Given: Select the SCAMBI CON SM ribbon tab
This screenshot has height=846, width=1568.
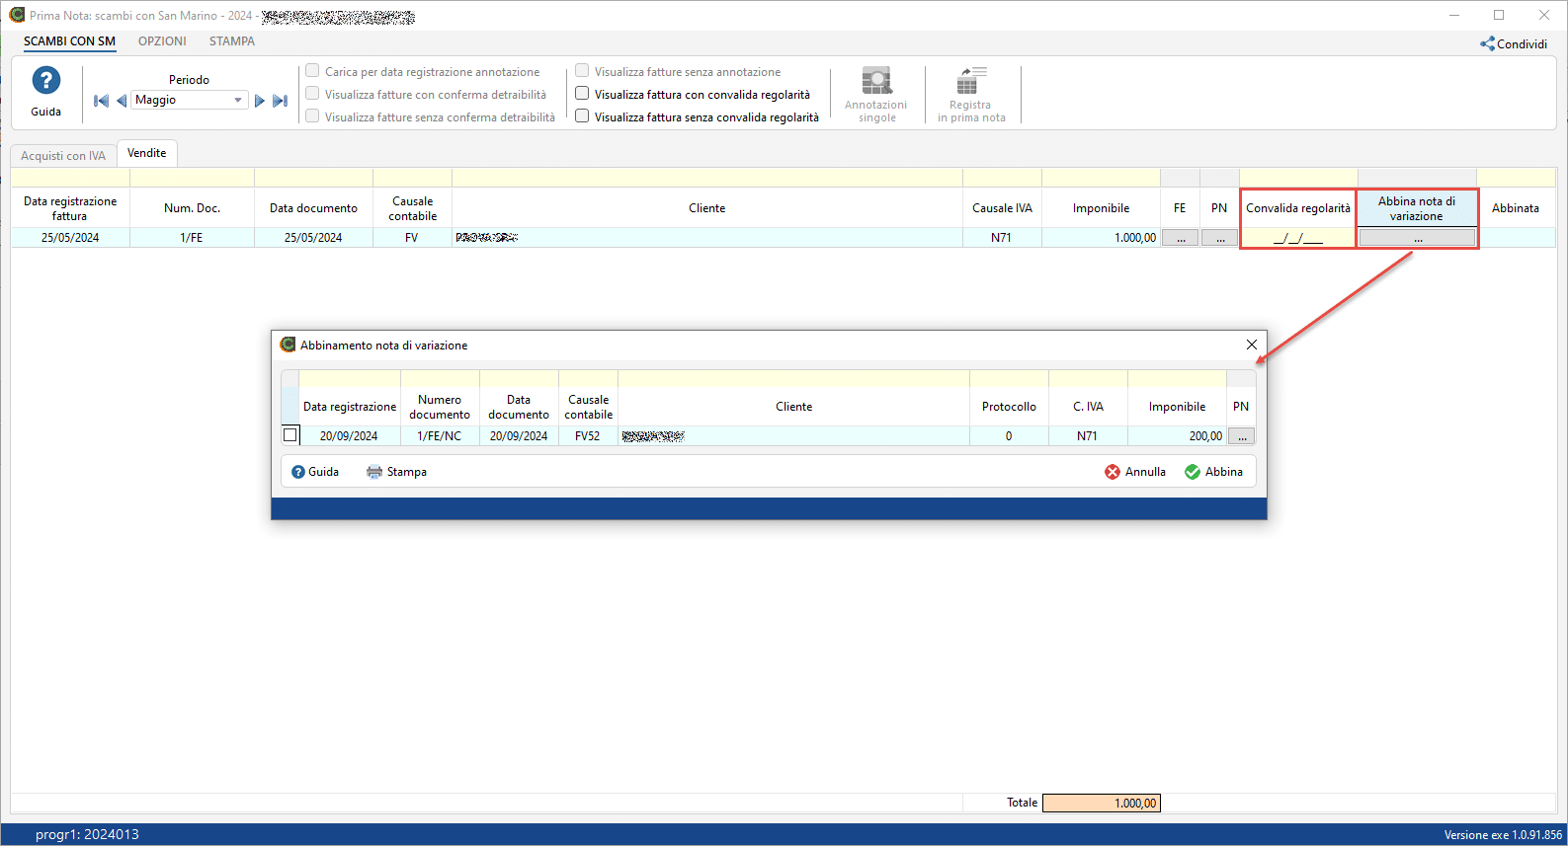Looking at the screenshot, I should 69,41.
